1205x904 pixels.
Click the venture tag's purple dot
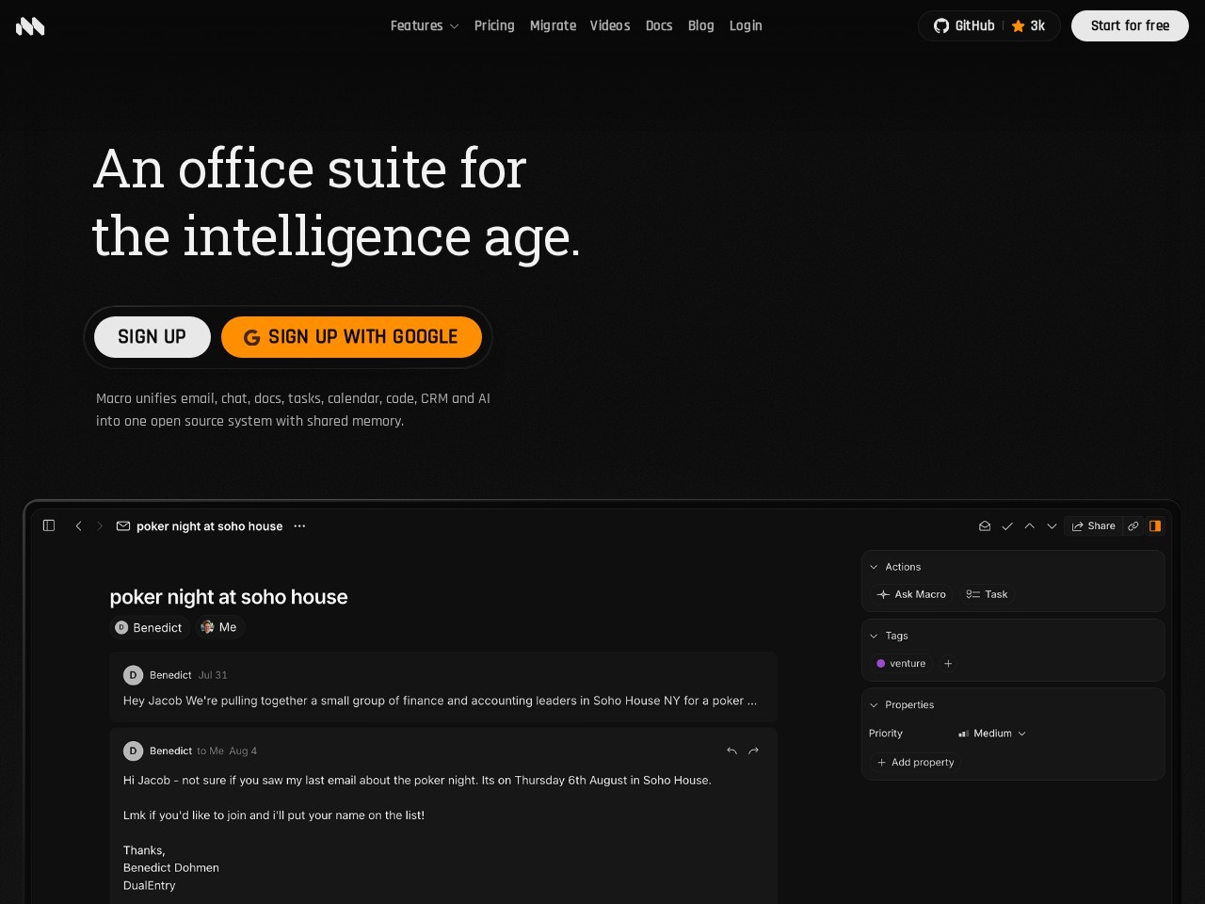click(x=881, y=664)
